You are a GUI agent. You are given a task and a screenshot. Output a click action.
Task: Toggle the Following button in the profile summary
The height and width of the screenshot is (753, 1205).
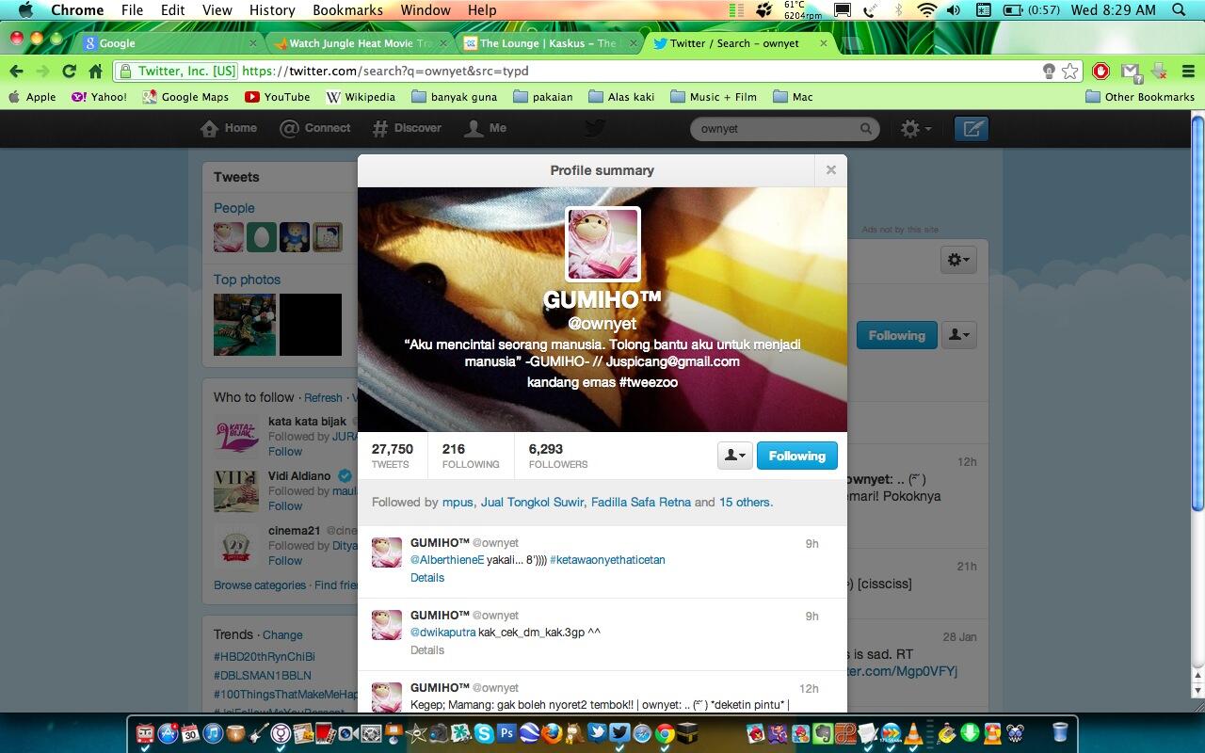click(x=796, y=456)
